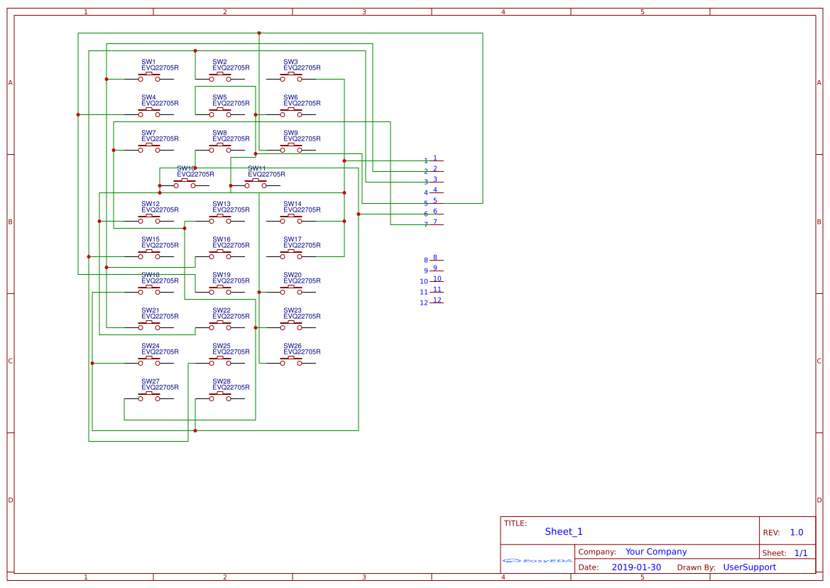Click the SW17 push button symbol
830x588 pixels.
(x=291, y=256)
